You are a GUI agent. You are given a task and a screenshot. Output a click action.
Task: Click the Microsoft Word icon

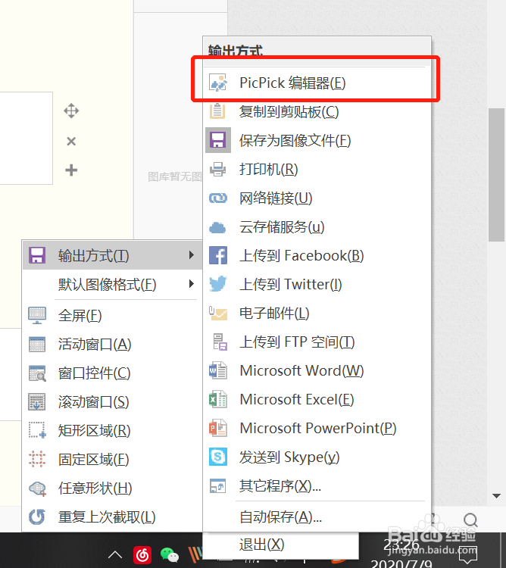[218, 370]
